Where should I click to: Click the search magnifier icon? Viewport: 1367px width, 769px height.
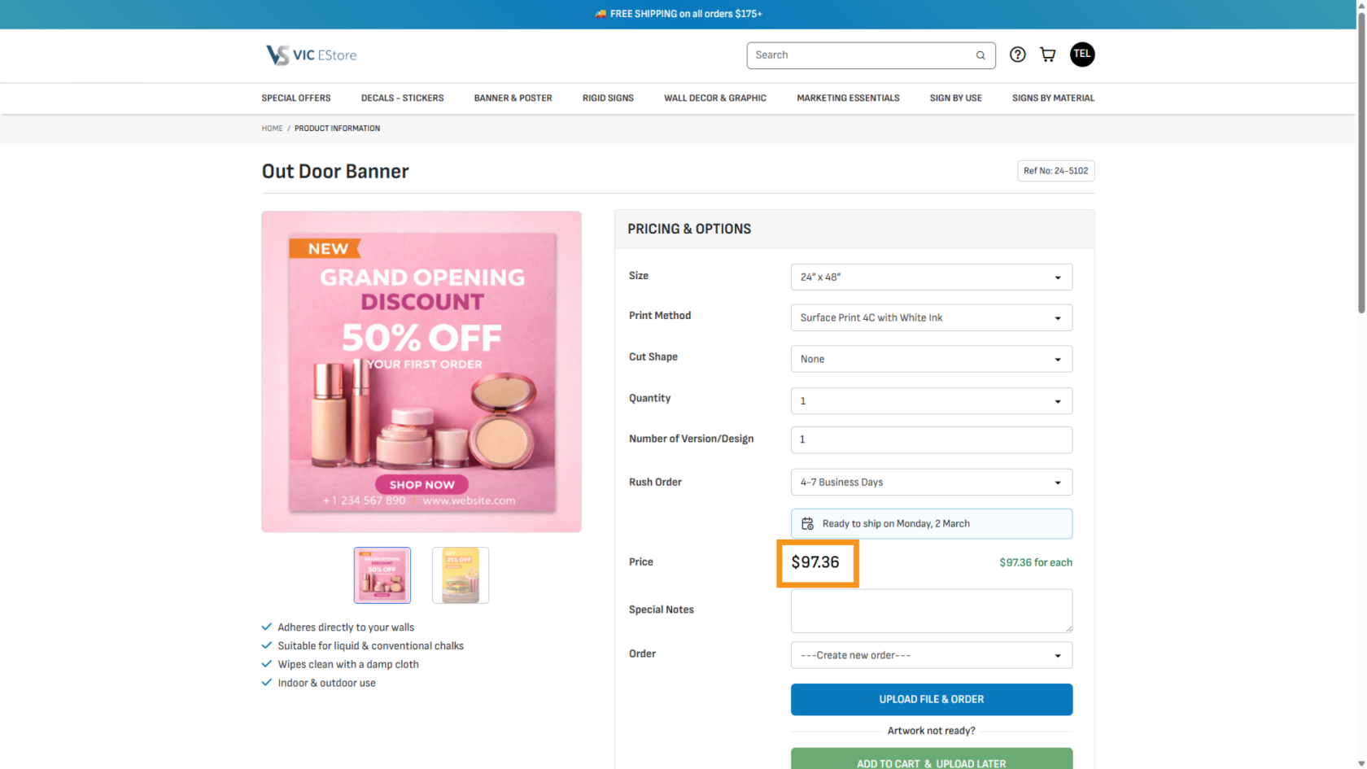(x=980, y=55)
